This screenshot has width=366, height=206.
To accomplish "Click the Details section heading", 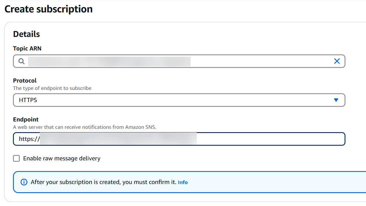I will (x=27, y=34).
